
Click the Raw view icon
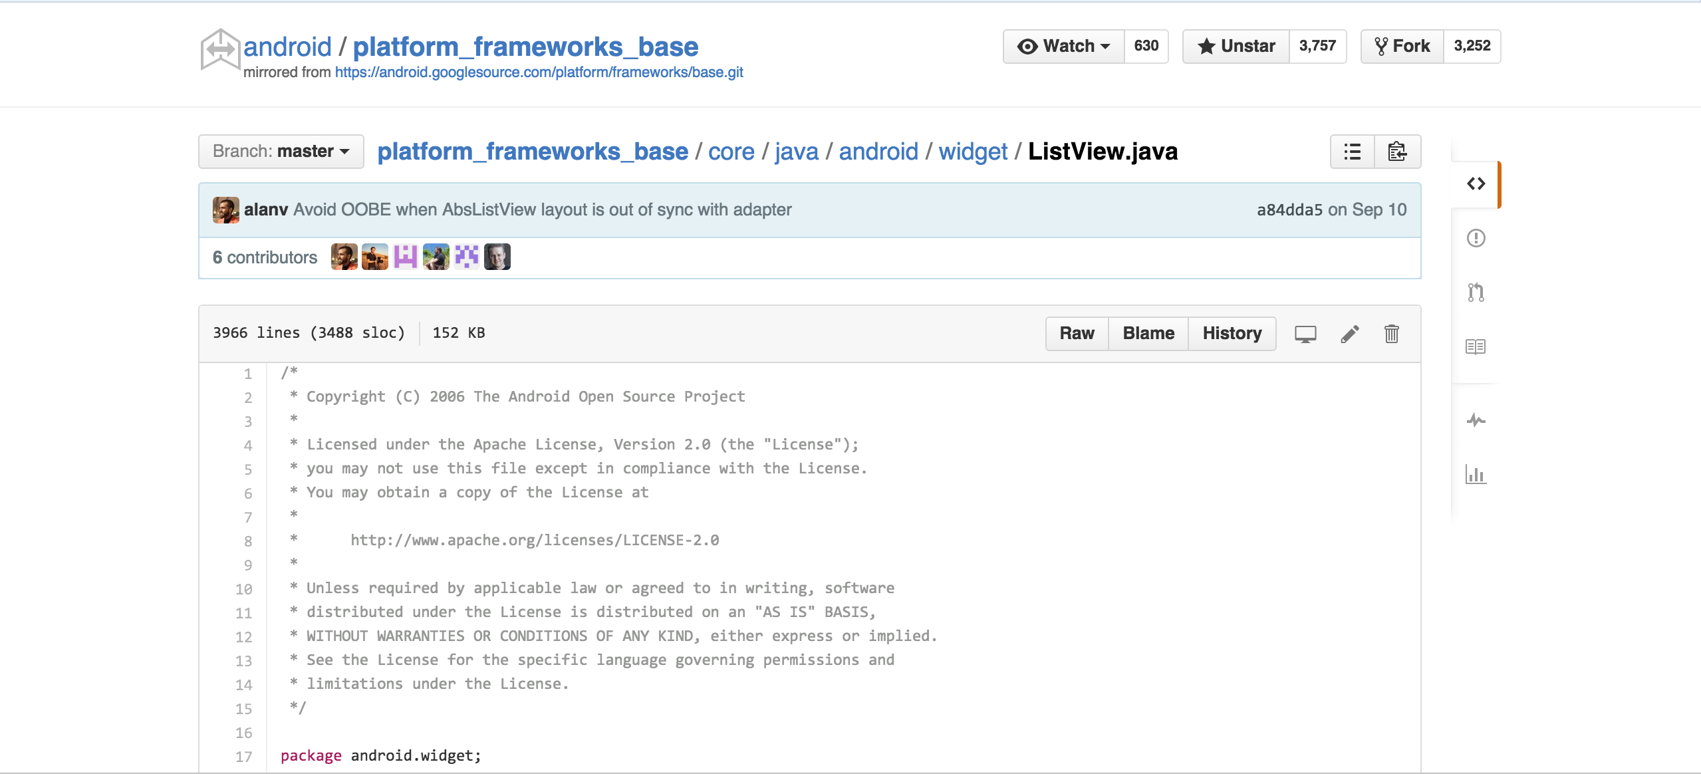click(x=1076, y=332)
